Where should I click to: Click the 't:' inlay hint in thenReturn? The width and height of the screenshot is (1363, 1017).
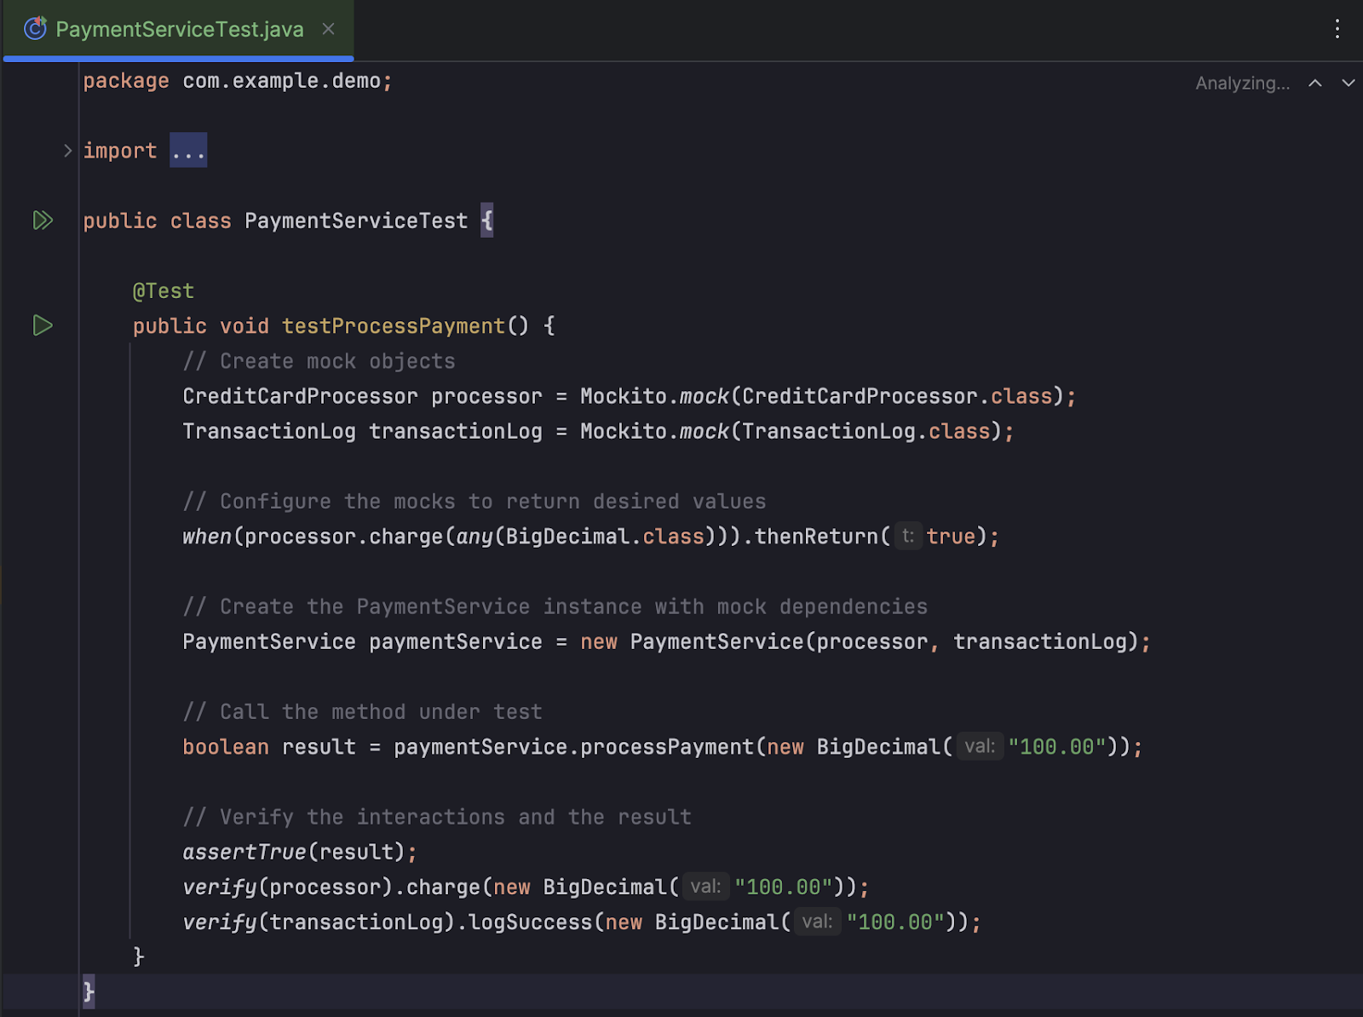pyautogui.click(x=908, y=537)
